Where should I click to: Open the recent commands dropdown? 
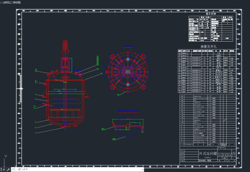click(14, 170)
